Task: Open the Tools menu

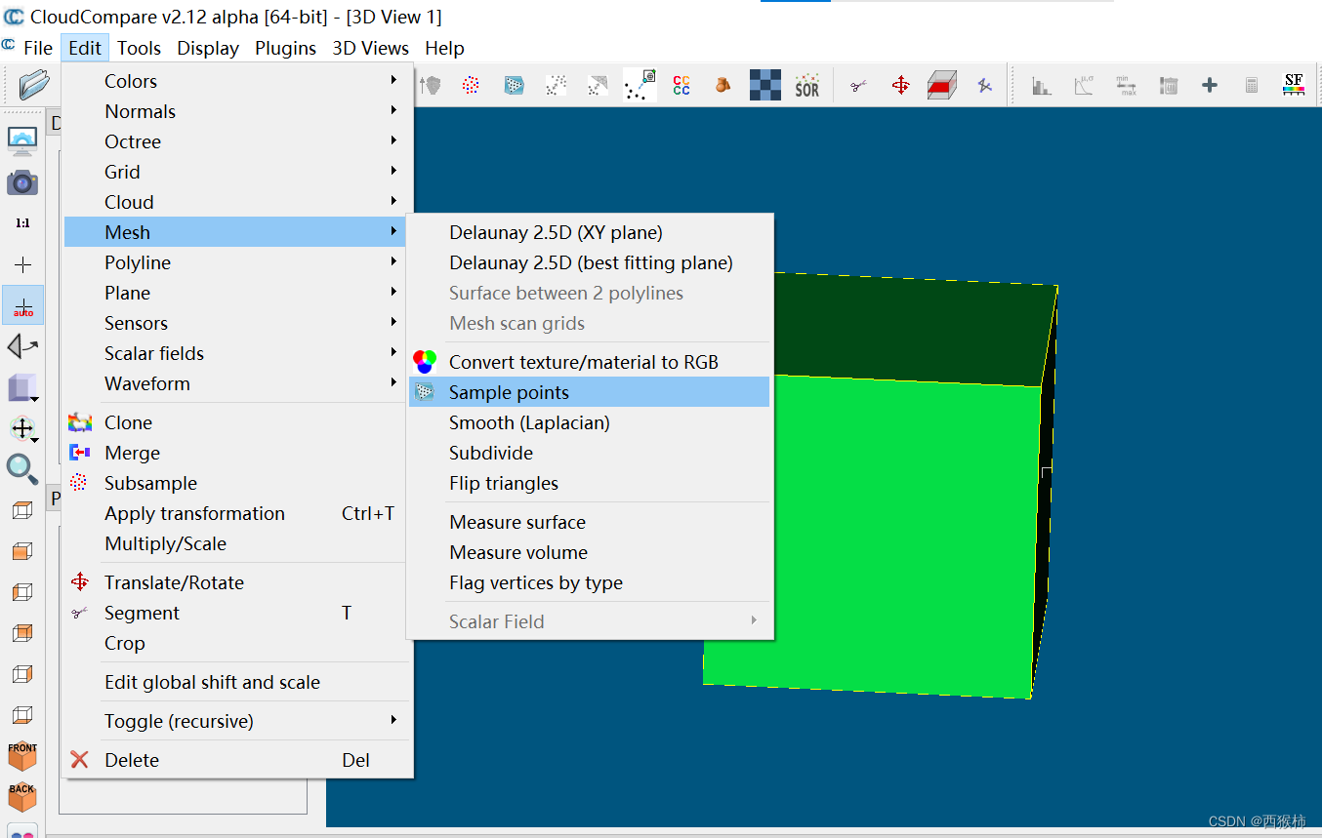Action: click(x=139, y=48)
